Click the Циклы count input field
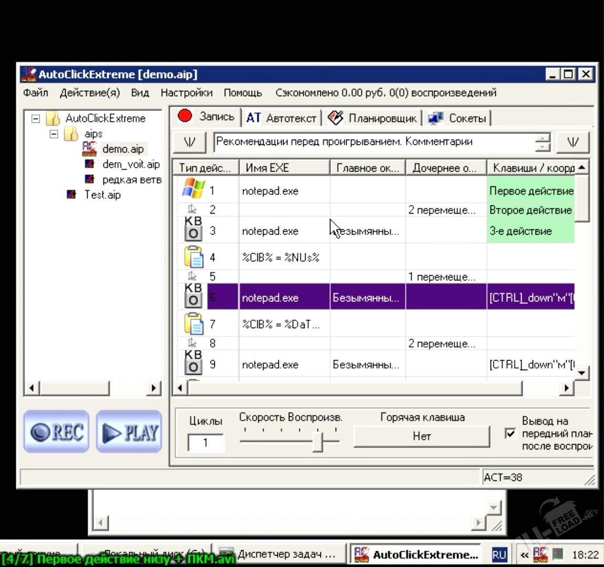Image resolution: width=604 pixels, height=567 pixels. [205, 443]
